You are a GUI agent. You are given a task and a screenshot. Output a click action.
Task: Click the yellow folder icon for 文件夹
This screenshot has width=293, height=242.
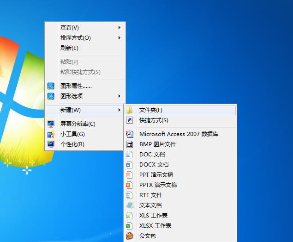(x=129, y=110)
